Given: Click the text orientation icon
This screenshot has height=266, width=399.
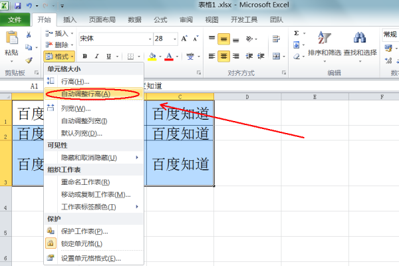Looking at the screenshot, I should pyautogui.click(x=249, y=39).
